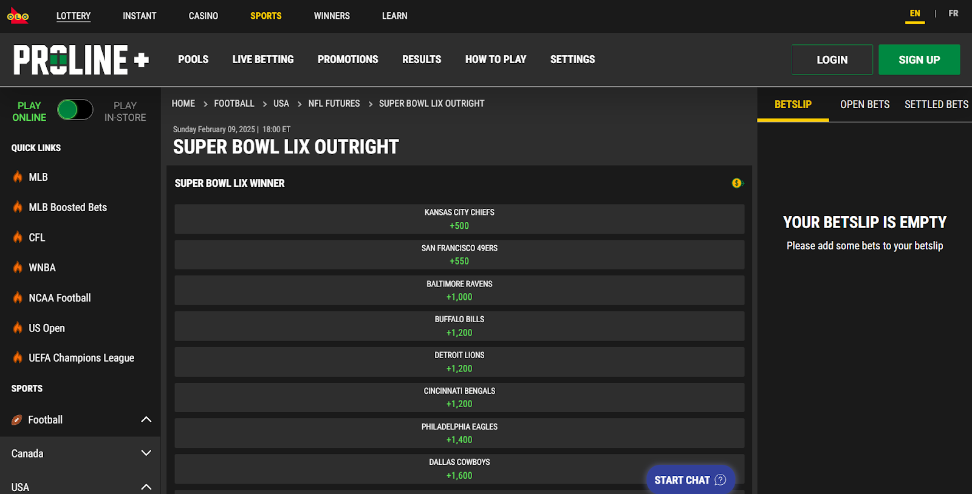
Task: Select Buffalo Bills +1,200 bet
Action: [459, 326]
